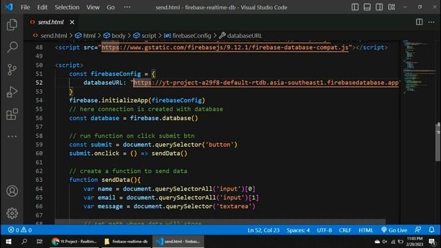Click the horizontal editor scrollbar

click(220, 222)
